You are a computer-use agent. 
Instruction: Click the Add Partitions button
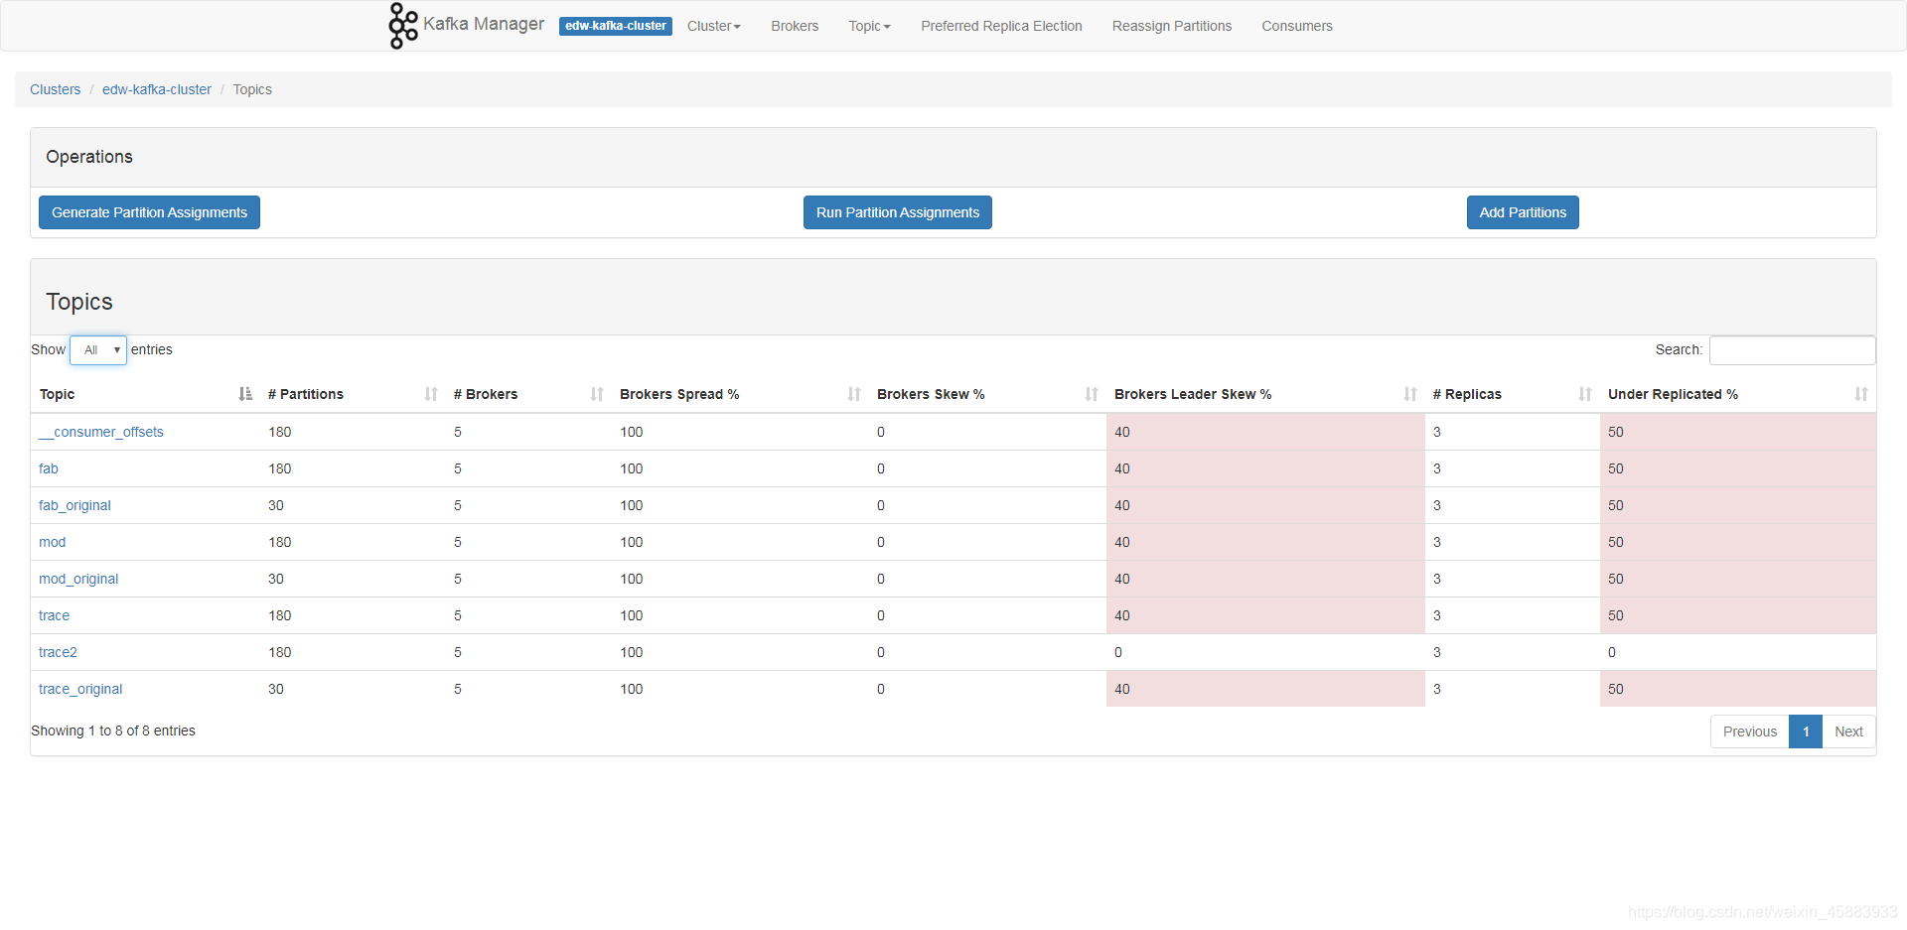1523,212
